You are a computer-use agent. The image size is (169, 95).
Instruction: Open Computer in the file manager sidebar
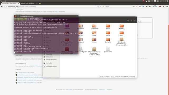tap(49, 54)
